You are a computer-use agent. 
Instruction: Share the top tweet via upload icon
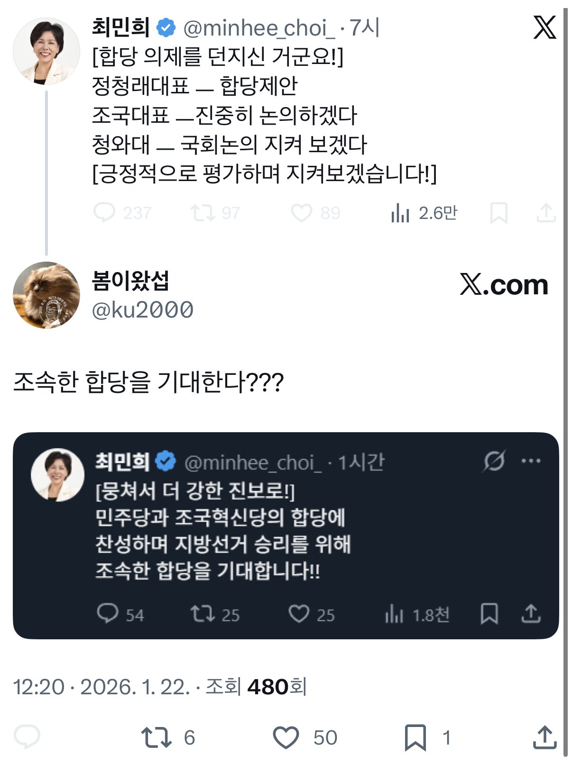(x=546, y=213)
